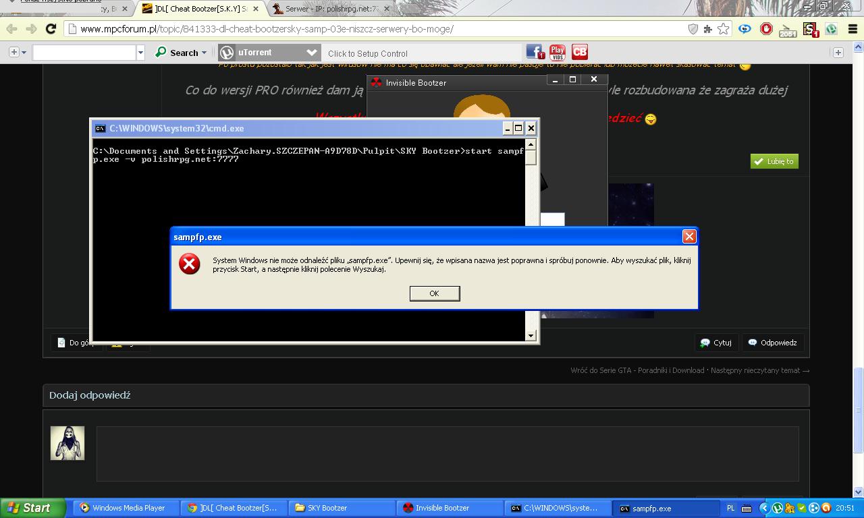Screen dimensions: 864x518
Task: Click OK in the sampfp.exe error dialog
Action: 435,293
